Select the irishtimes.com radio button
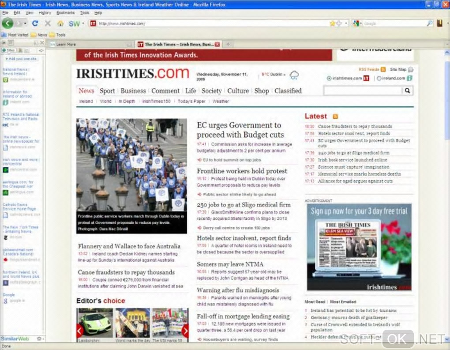The image size is (450, 350). (x=329, y=79)
